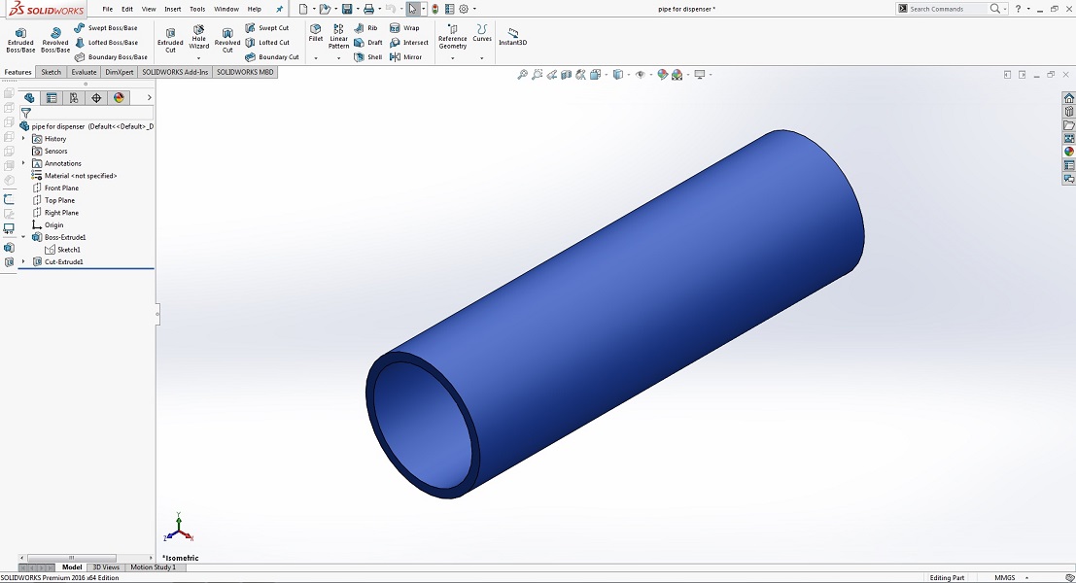Select the Linear Pattern tool
The width and height of the screenshot is (1076, 583).
pos(338,37)
